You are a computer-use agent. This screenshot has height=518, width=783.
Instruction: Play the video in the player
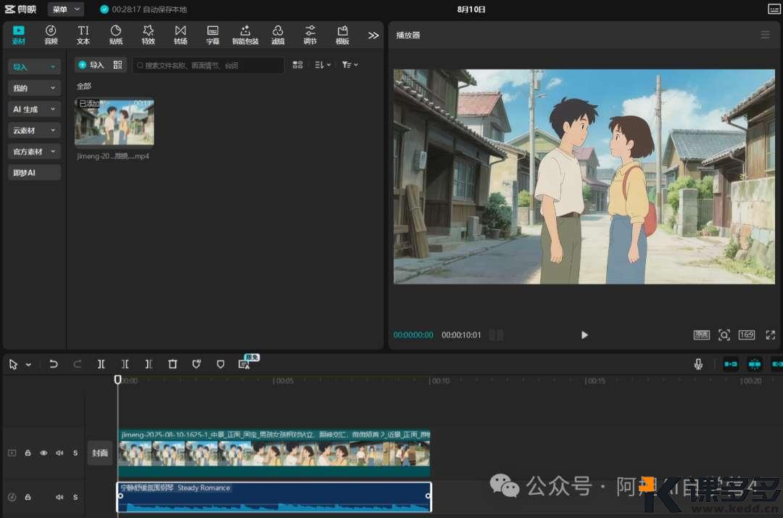[584, 334]
